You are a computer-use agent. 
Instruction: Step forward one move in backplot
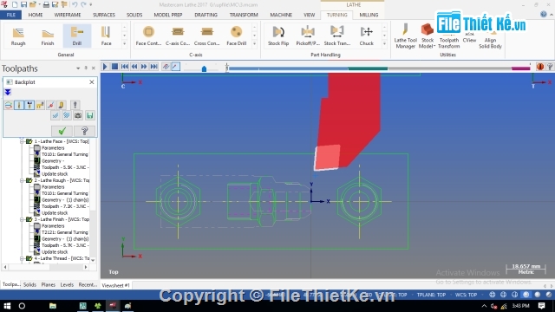tap(144, 67)
